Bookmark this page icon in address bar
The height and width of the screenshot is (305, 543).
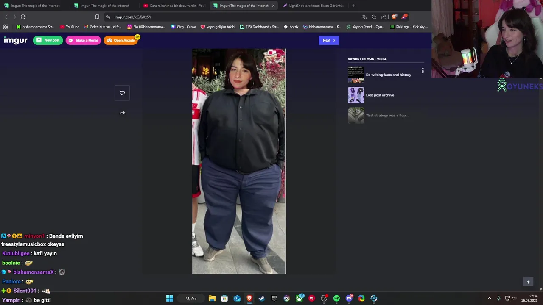pos(97,17)
